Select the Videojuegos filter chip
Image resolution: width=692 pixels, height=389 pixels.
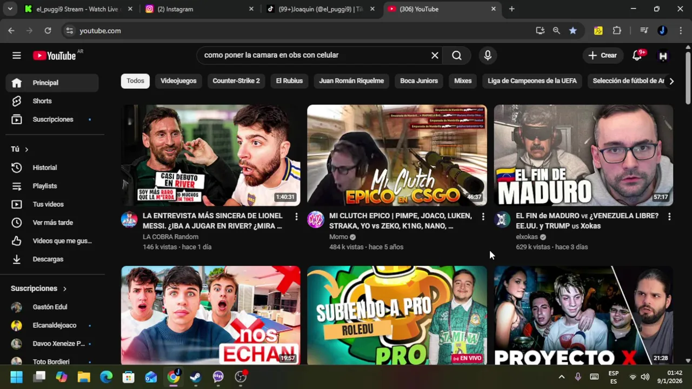[178, 81]
